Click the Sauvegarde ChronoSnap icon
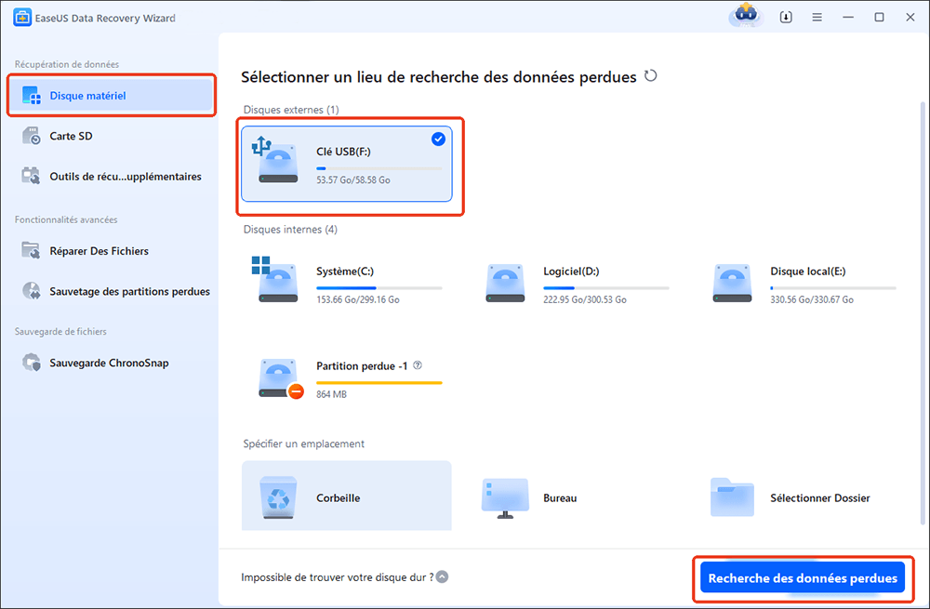 (x=31, y=363)
